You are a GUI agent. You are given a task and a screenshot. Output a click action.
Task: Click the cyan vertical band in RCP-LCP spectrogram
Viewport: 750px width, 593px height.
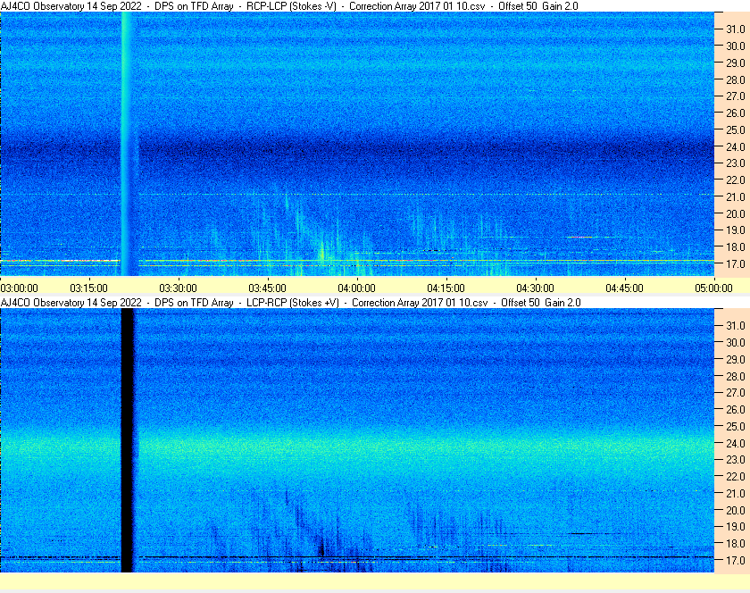click(127, 144)
